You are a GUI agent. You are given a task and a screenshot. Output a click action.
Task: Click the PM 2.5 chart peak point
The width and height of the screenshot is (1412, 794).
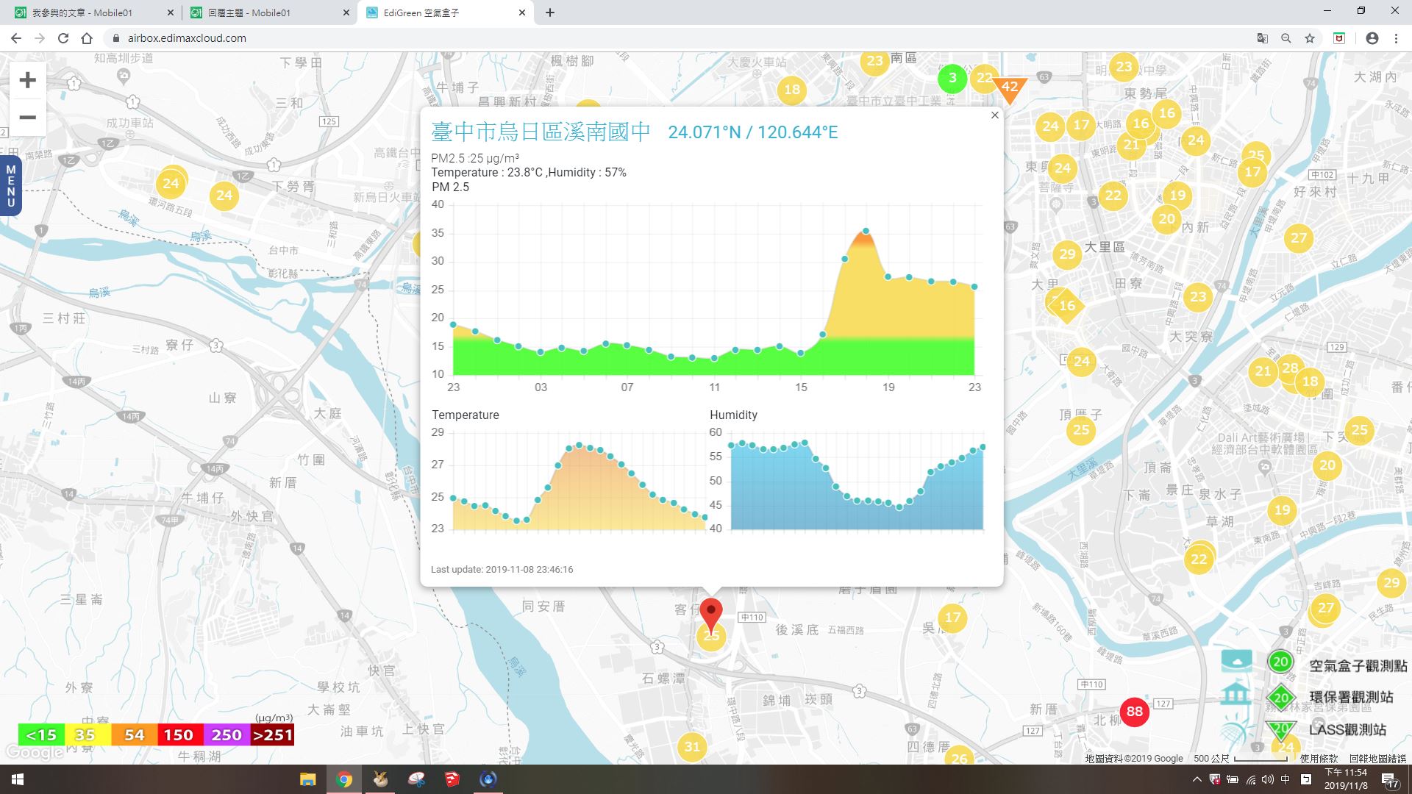click(866, 231)
